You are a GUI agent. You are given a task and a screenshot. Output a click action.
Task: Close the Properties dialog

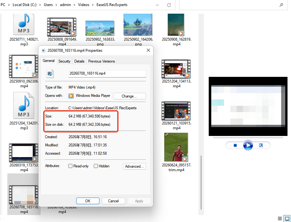(x=148, y=50)
